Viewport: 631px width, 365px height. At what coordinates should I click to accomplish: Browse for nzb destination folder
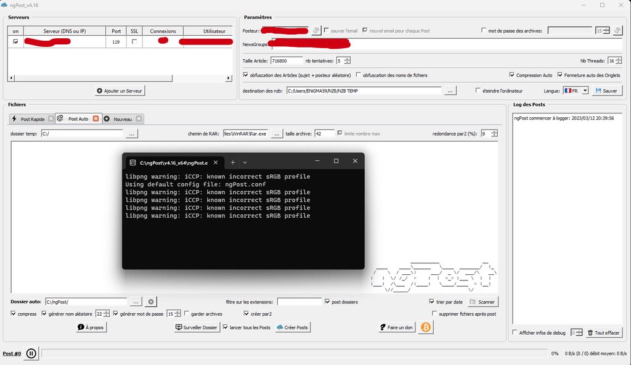pos(450,91)
